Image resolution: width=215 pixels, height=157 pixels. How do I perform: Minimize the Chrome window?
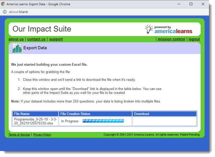(x=176, y=4)
